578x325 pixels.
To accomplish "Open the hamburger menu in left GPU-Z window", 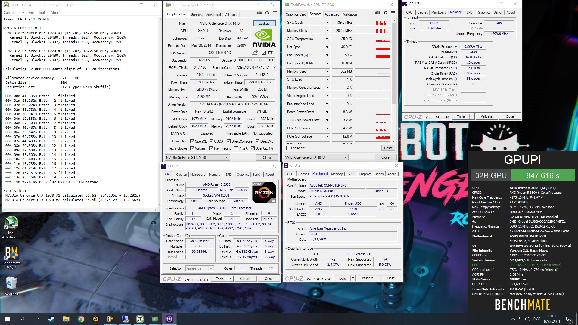I will (x=275, y=13).
